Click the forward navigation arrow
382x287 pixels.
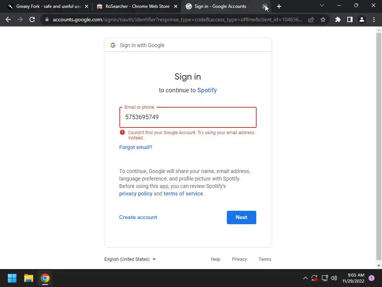(20, 19)
